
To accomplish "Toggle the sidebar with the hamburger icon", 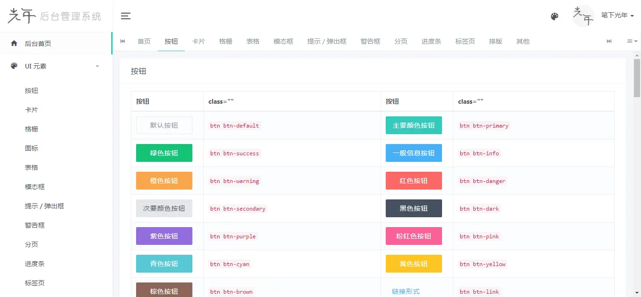I will [125, 16].
